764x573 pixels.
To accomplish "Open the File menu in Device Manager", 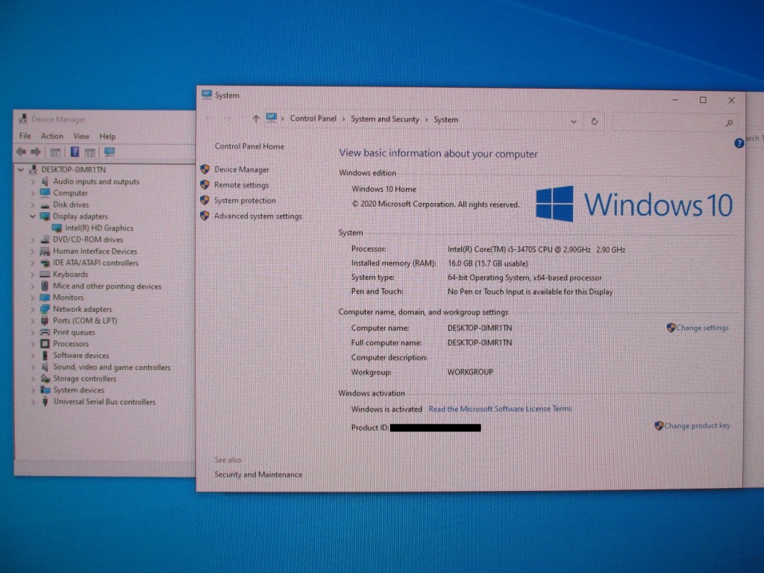I will coord(25,136).
